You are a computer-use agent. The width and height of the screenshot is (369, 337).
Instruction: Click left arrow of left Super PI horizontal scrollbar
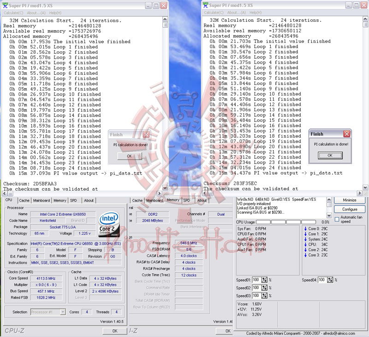[5, 193]
